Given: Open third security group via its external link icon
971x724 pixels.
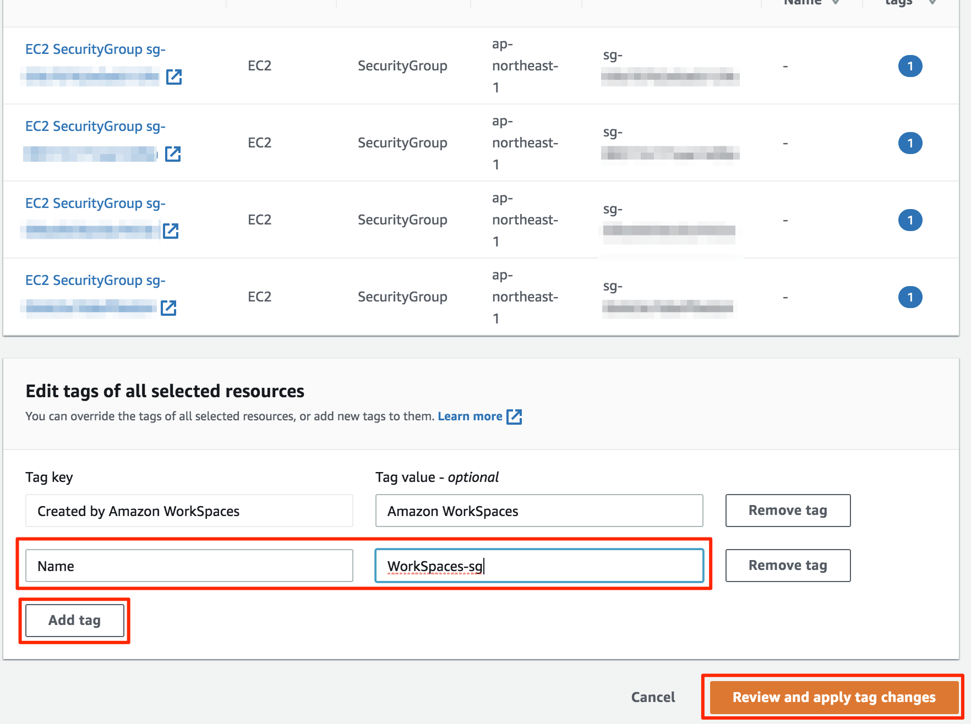Looking at the screenshot, I should (171, 232).
